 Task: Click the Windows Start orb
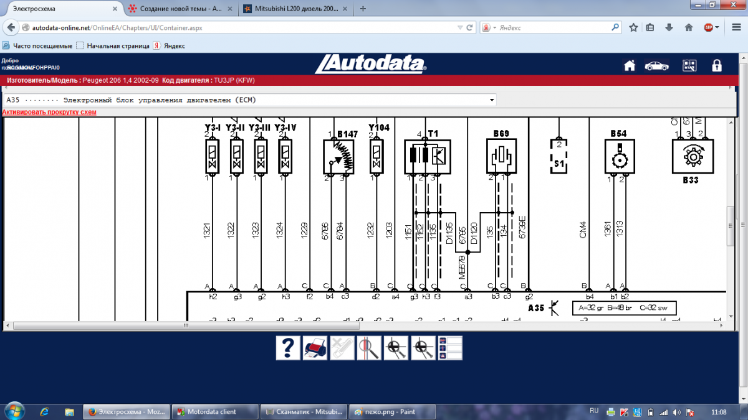[x=14, y=411]
